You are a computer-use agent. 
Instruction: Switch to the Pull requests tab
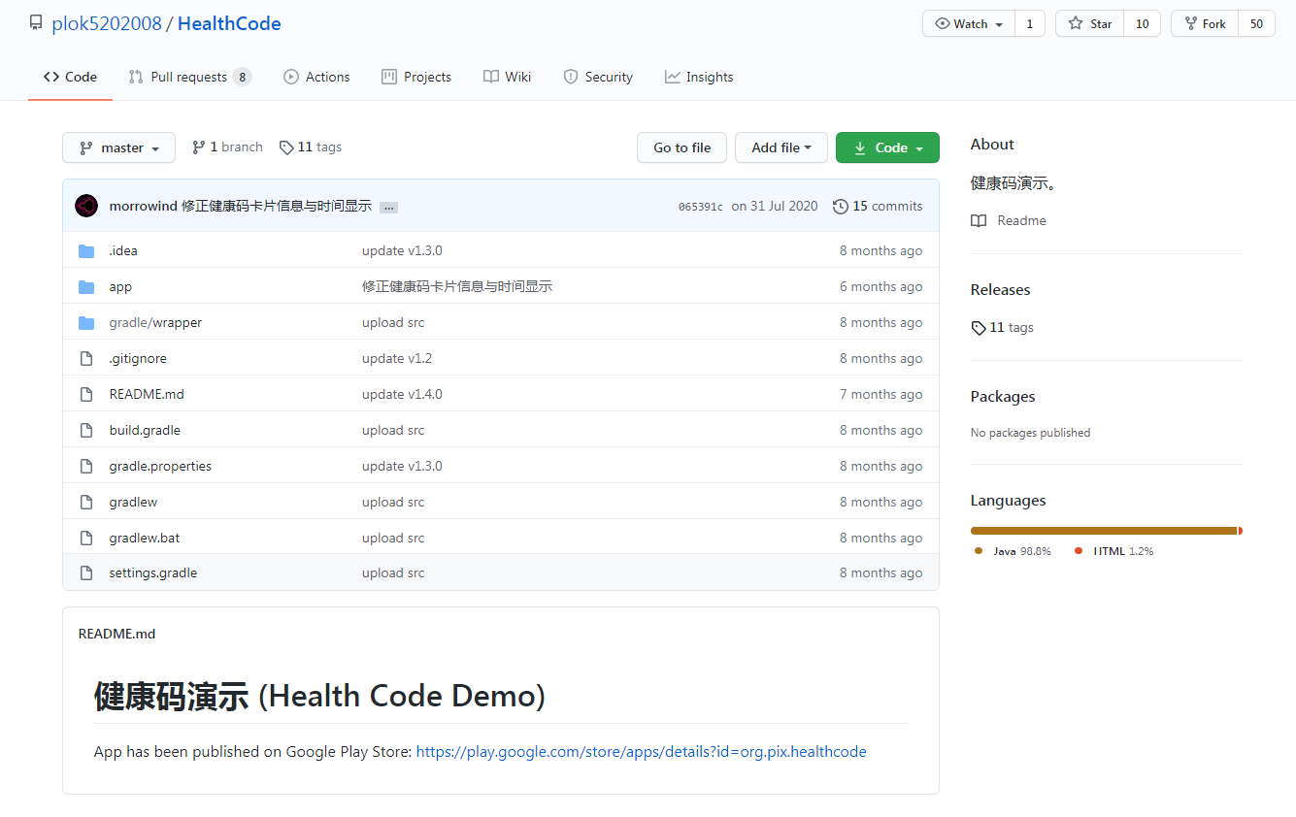coord(189,77)
